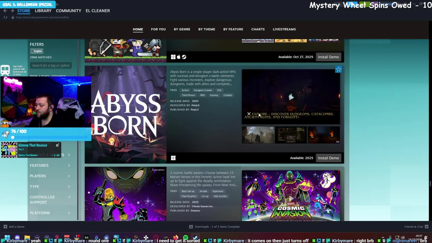Switch to Steam in the taskbar
Screen dimensions: 432x243
(195, 238)
